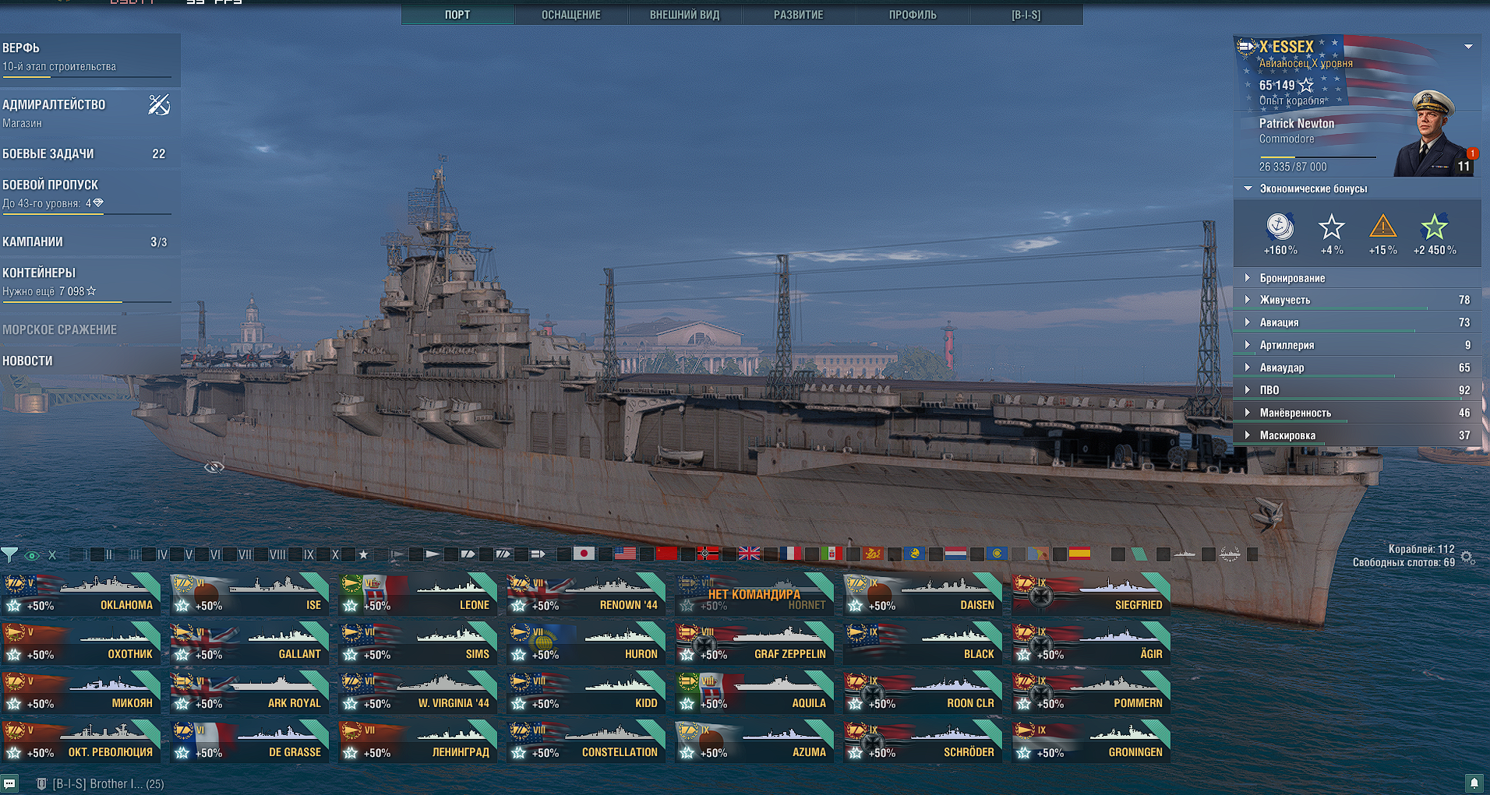Open БОЕВЫЕ ЗАДАЧИ combat missions

point(90,154)
